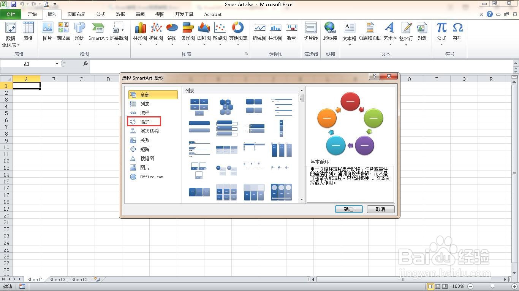Insert a line sparkline (迷你图折线图)
Image resolution: width=519 pixels, height=291 pixels.
click(x=259, y=31)
